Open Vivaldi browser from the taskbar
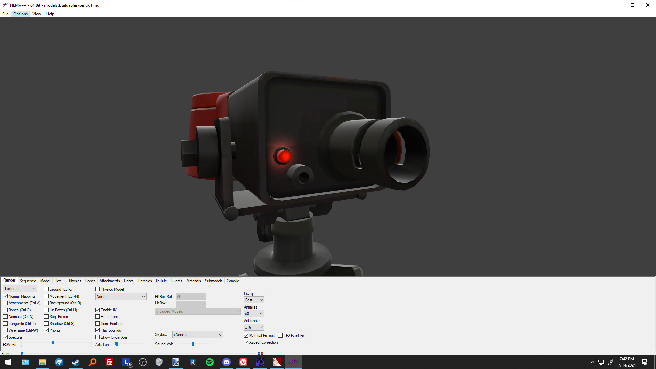The width and height of the screenshot is (656, 369). 243,362
